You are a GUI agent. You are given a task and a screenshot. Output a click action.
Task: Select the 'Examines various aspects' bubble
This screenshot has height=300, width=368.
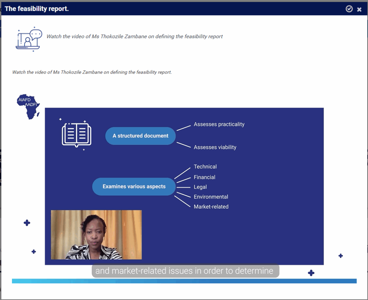(134, 186)
